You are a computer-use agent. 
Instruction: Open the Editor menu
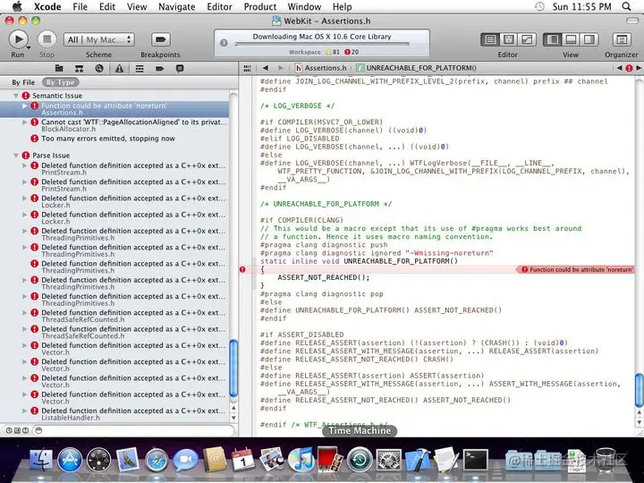click(219, 6)
